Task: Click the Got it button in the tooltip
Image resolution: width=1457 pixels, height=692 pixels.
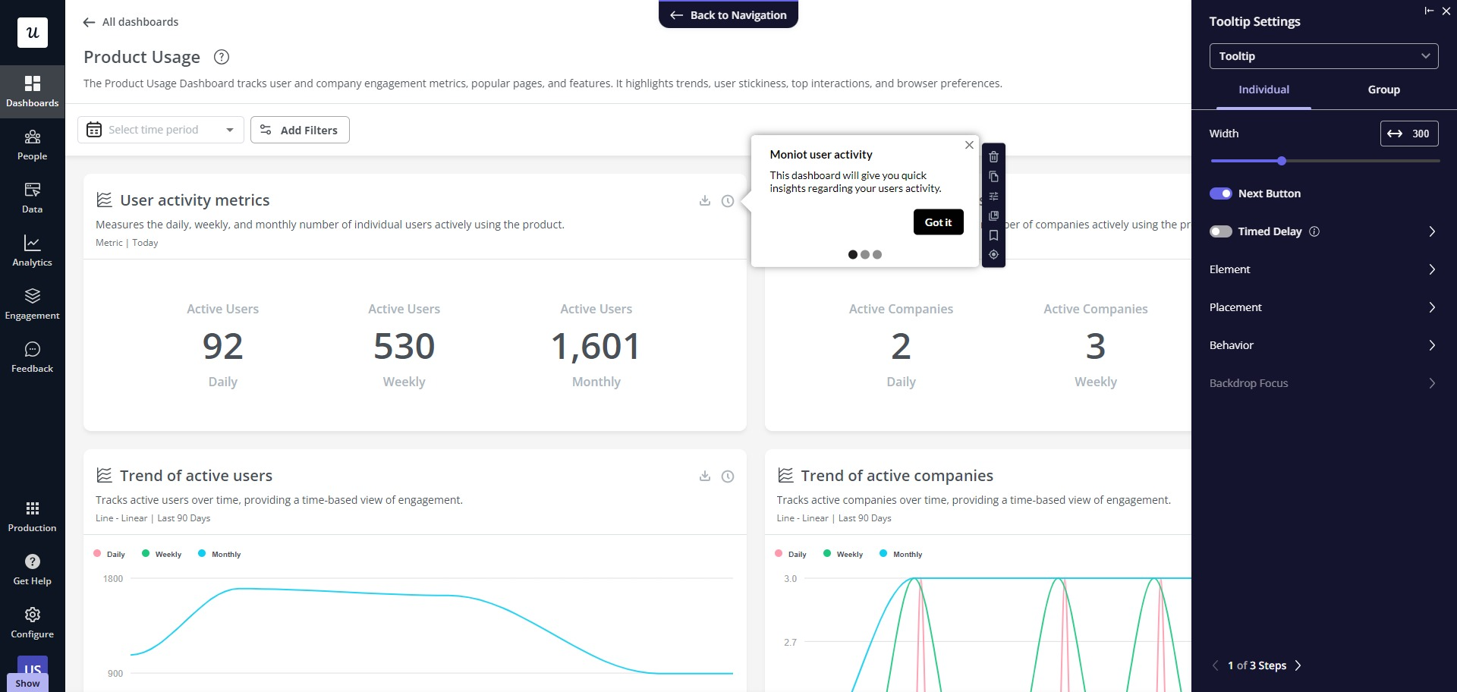Action: [938, 222]
